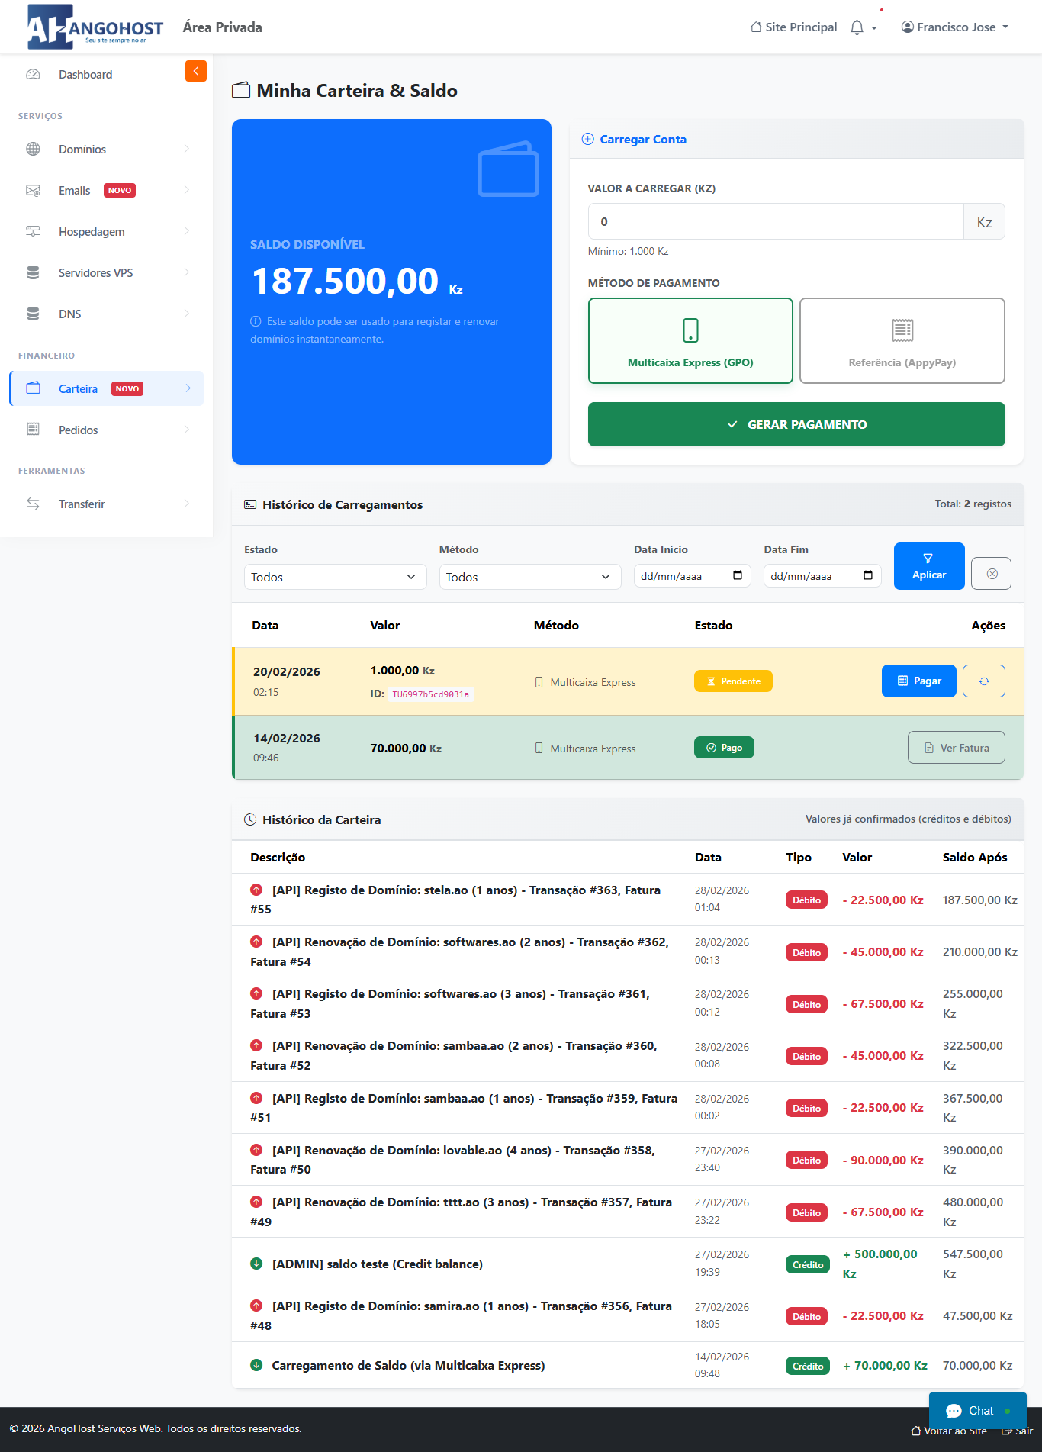This screenshot has height=1452, width=1042.
Task: Select Referência (AppyPay) payment method
Action: [902, 340]
